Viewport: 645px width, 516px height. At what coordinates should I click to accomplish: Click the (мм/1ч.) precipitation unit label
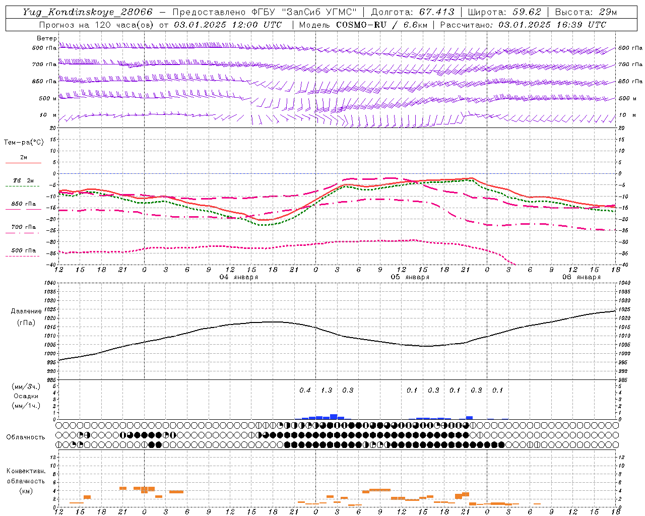pos(26,406)
